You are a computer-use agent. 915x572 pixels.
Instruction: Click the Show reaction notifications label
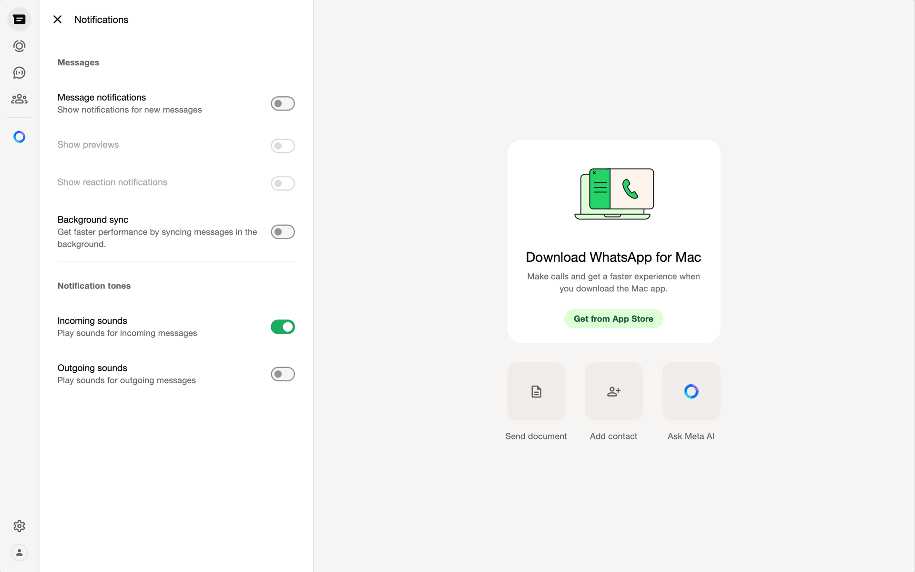tap(112, 182)
